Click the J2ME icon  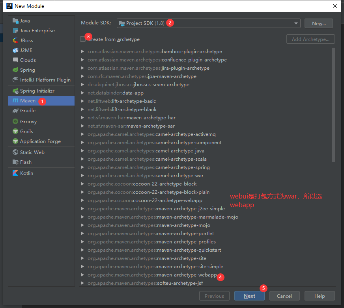(x=15, y=50)
